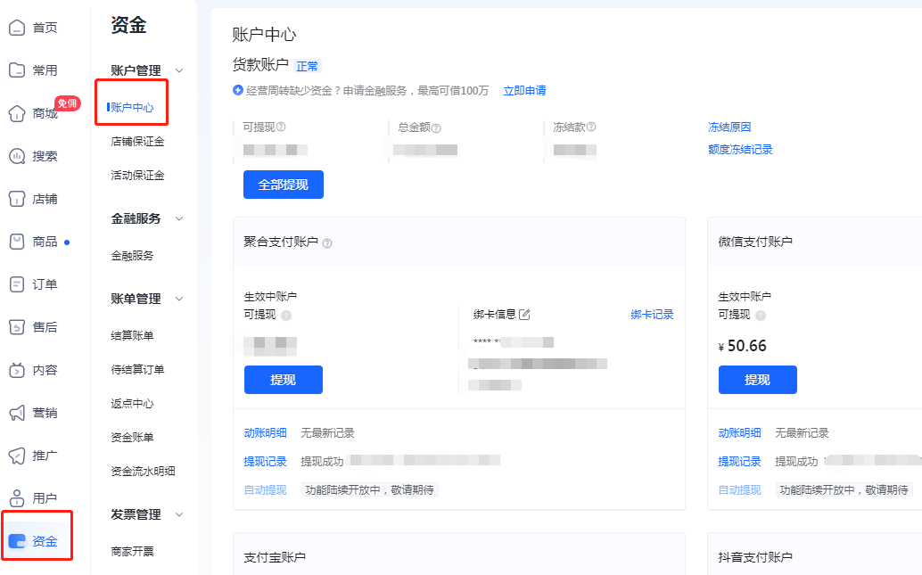Viewport: 922px width, 575px height.
Task: Open the marketing (营销) megaphone icon
Action: [17, 413]
